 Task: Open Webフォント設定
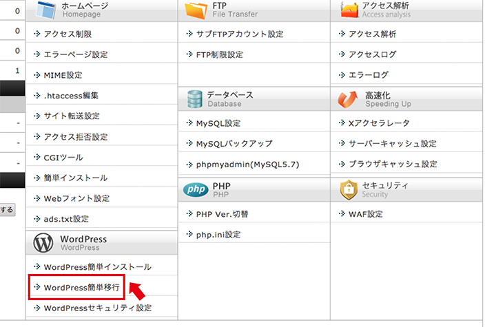[76, 198]
